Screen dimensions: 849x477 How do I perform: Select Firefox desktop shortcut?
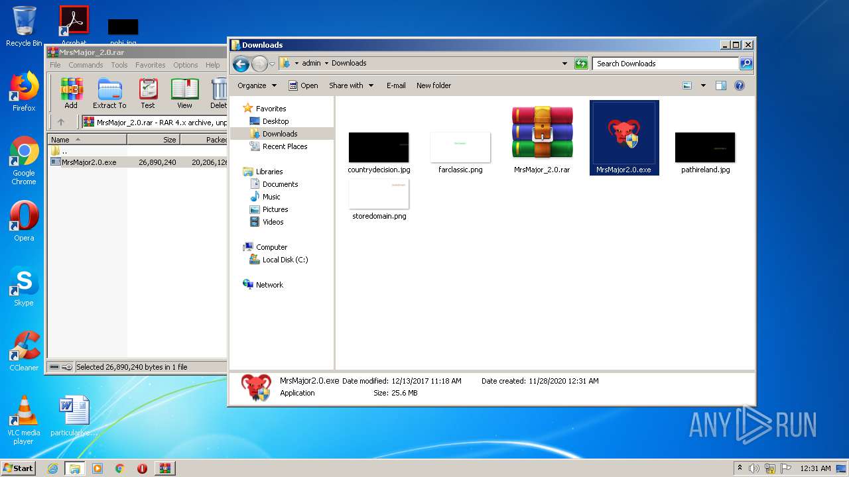coord(24,91)
